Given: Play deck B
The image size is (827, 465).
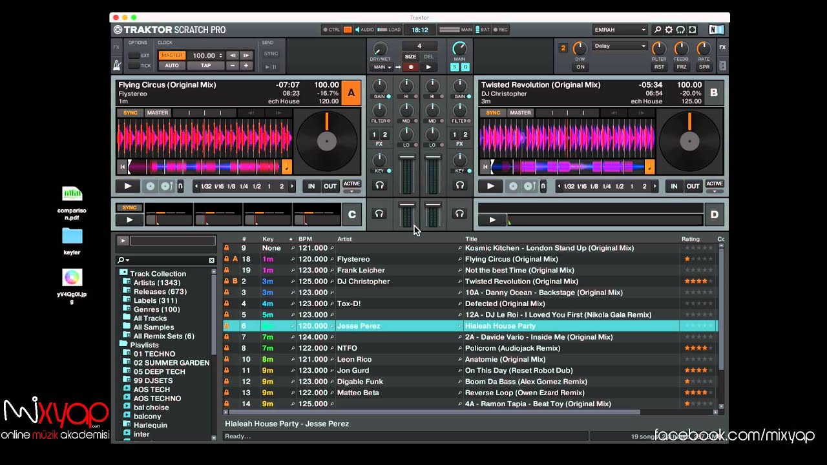Looking at the screenshot, I should (x=490, y=186).
